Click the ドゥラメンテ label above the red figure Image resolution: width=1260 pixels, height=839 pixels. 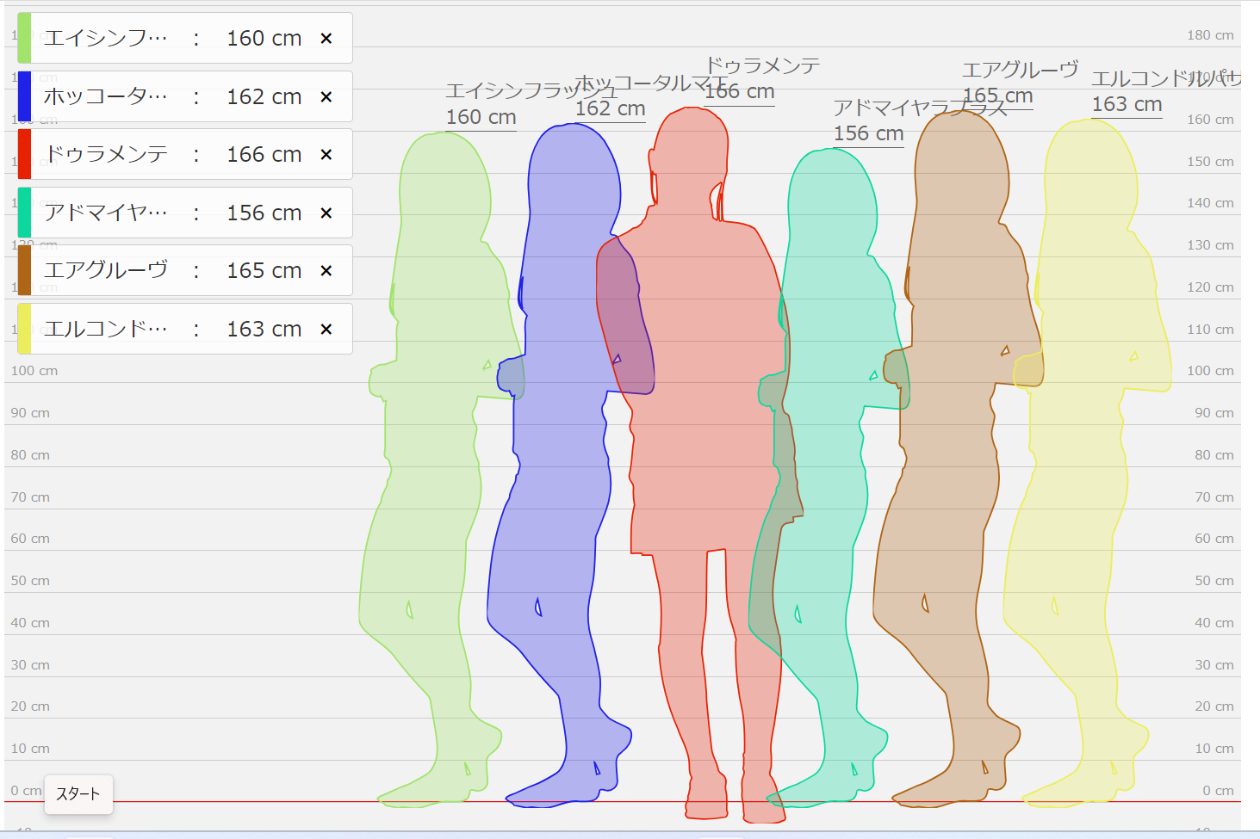(762, 65)
